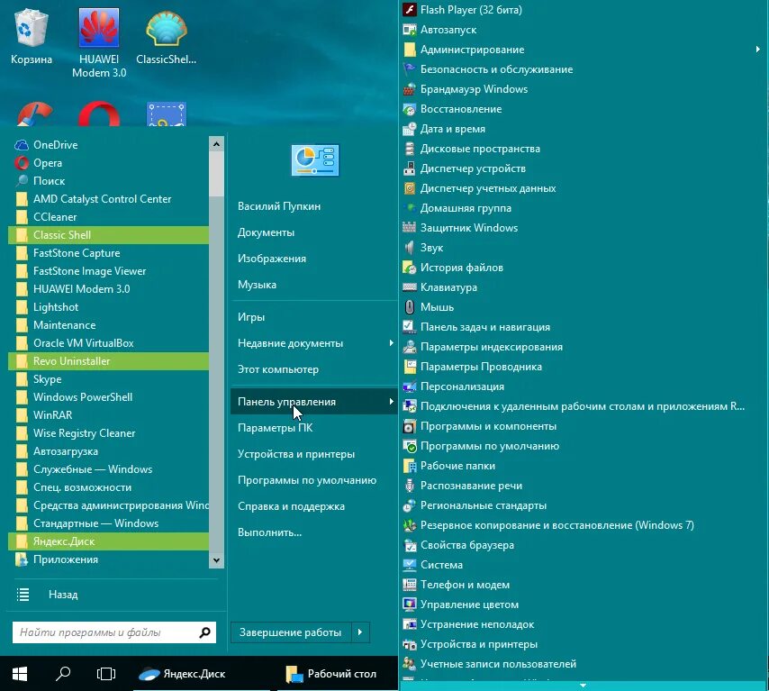
Task: Open the Музыка menu item
Action: 314,284
